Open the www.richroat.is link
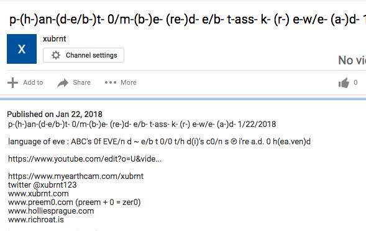The width and height of the screenshot is (366, 231). pos(35,220)
